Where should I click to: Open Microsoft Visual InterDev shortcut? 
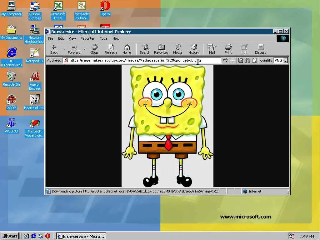(34, 128)
